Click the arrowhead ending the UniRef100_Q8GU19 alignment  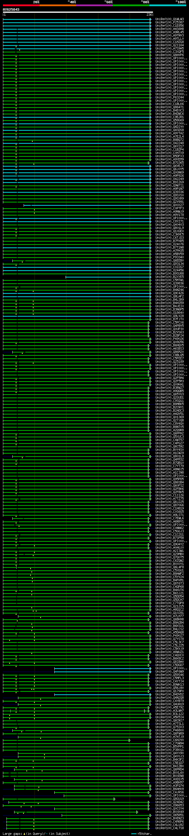tap(114, 799)
